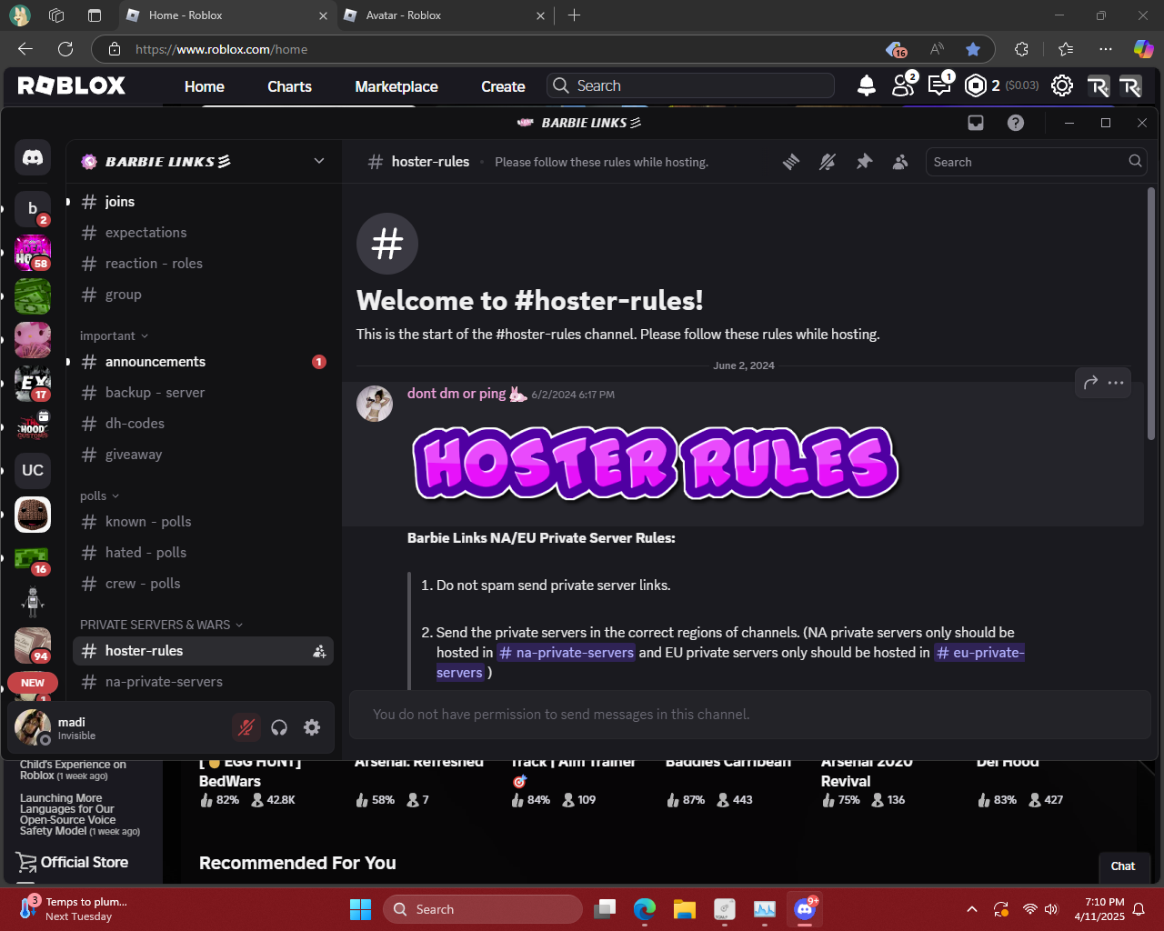Open Roblox Create page
The image size is (1164, 931).
tap(503, 86)
